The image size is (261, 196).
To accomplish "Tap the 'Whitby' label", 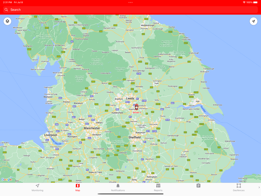I will coord(182,34).
